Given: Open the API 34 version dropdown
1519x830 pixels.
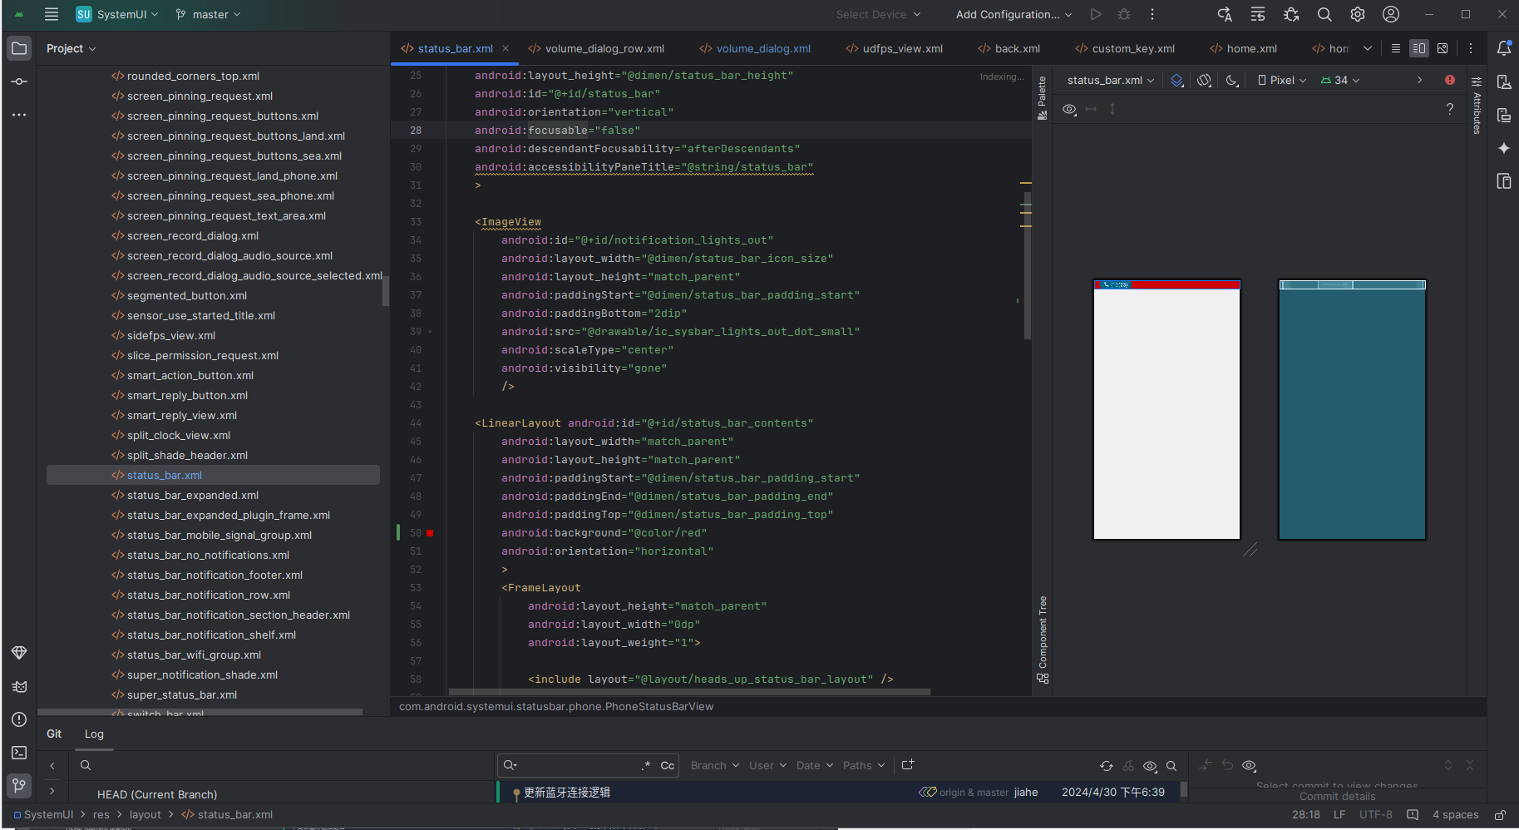Looking at the screenshot, I should coord(1340,80).
